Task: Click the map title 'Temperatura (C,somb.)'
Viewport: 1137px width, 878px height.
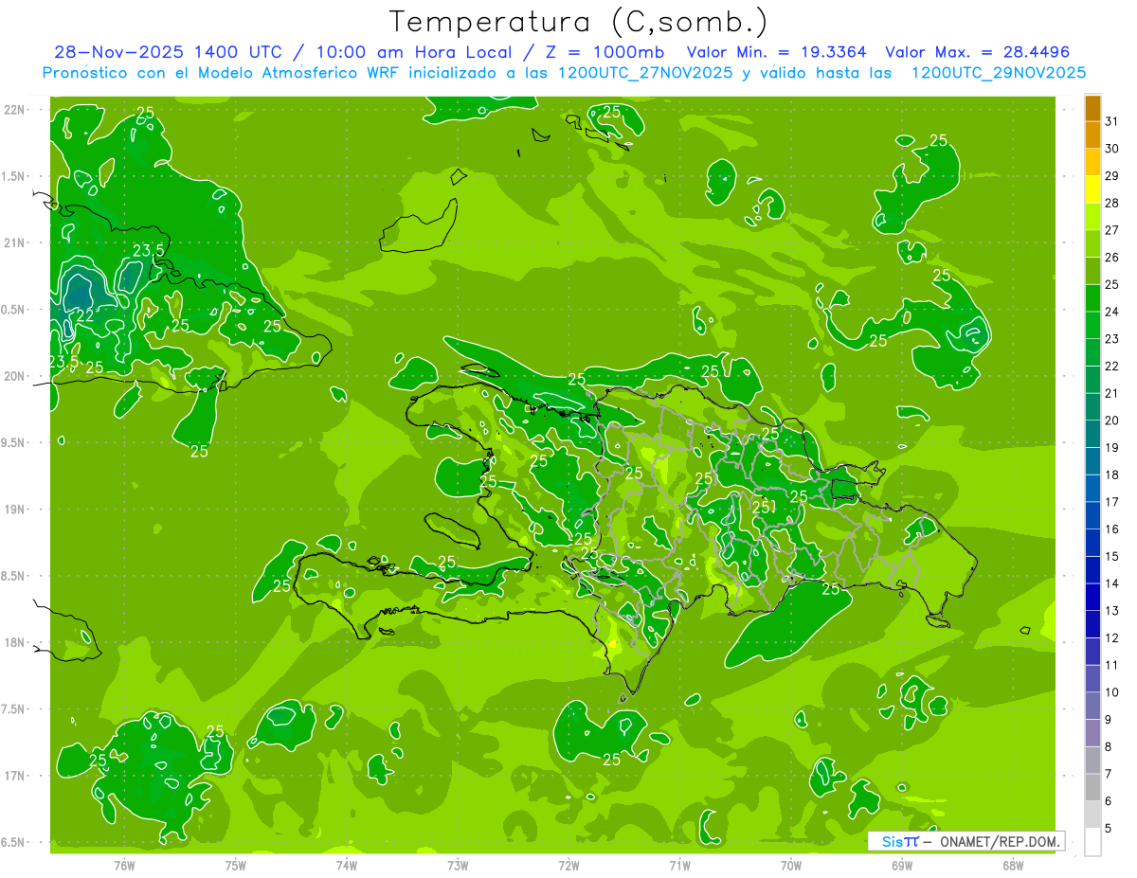Action: point(579,21)
